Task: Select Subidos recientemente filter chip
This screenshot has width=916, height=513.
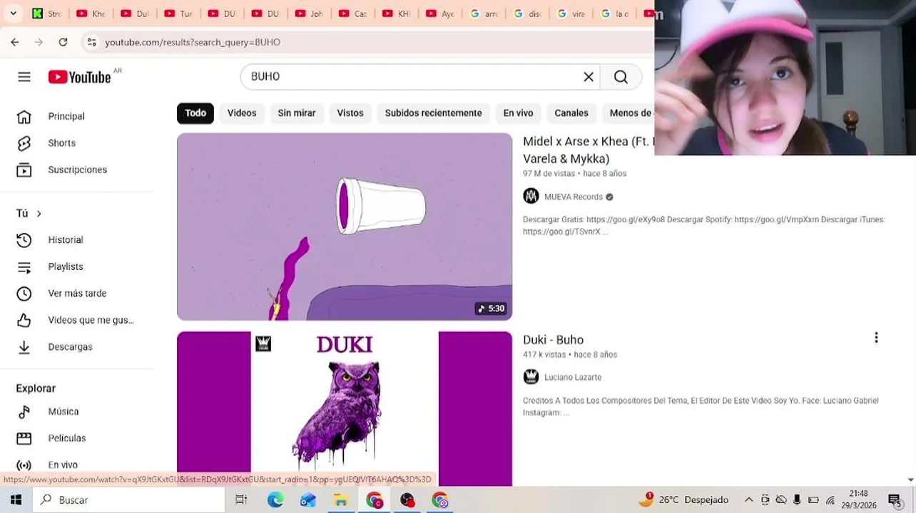Action: (433, 113)
